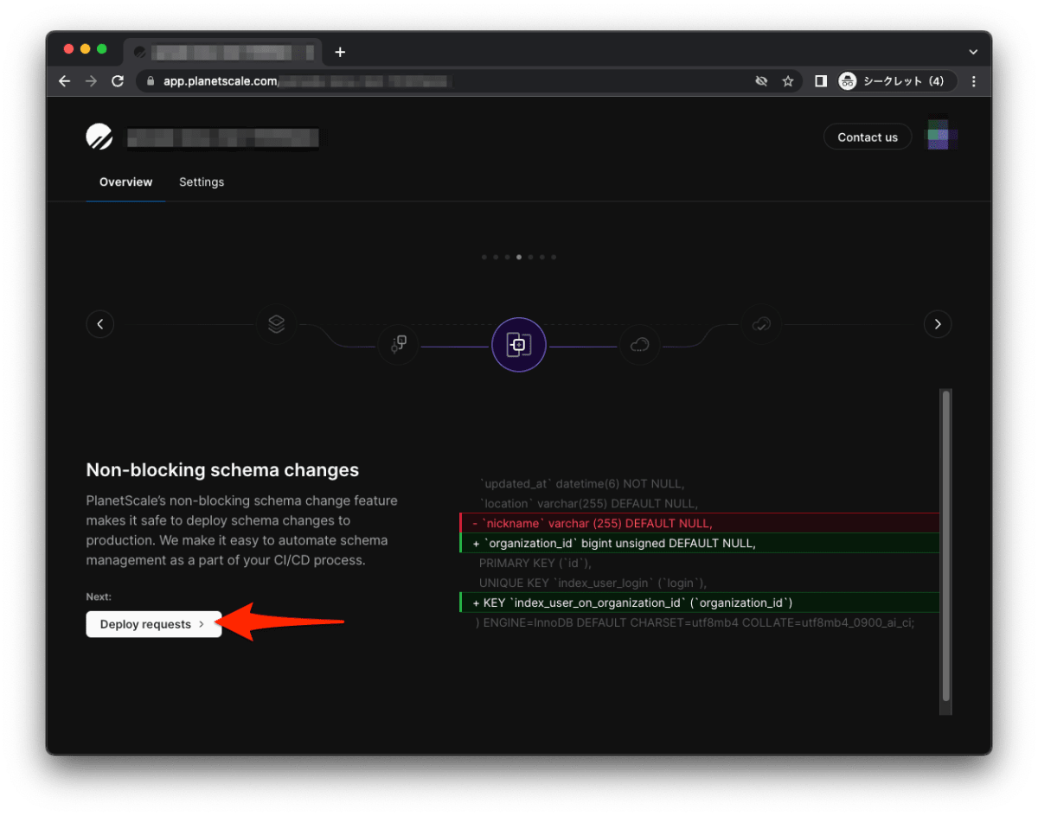Click the removed `nickname` varchar diff line
This screenshot has height=816, width=1038.
pos(699,523)
